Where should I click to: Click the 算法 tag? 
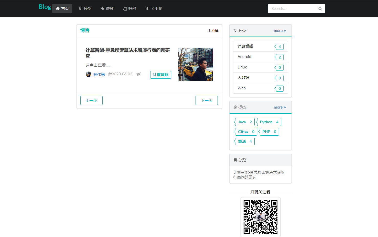(x=244, y=141)
